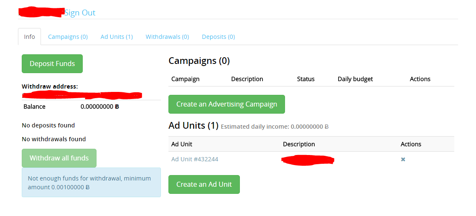Switch to the Info tab
The image size is (476, 216).
pyautogui.click(x=29, y=37)
